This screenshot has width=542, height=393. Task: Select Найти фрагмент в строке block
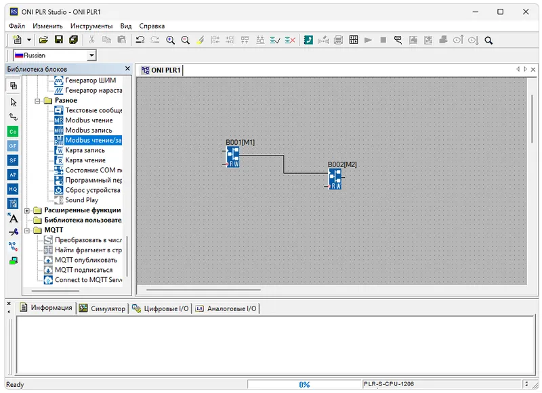point(83,250)
